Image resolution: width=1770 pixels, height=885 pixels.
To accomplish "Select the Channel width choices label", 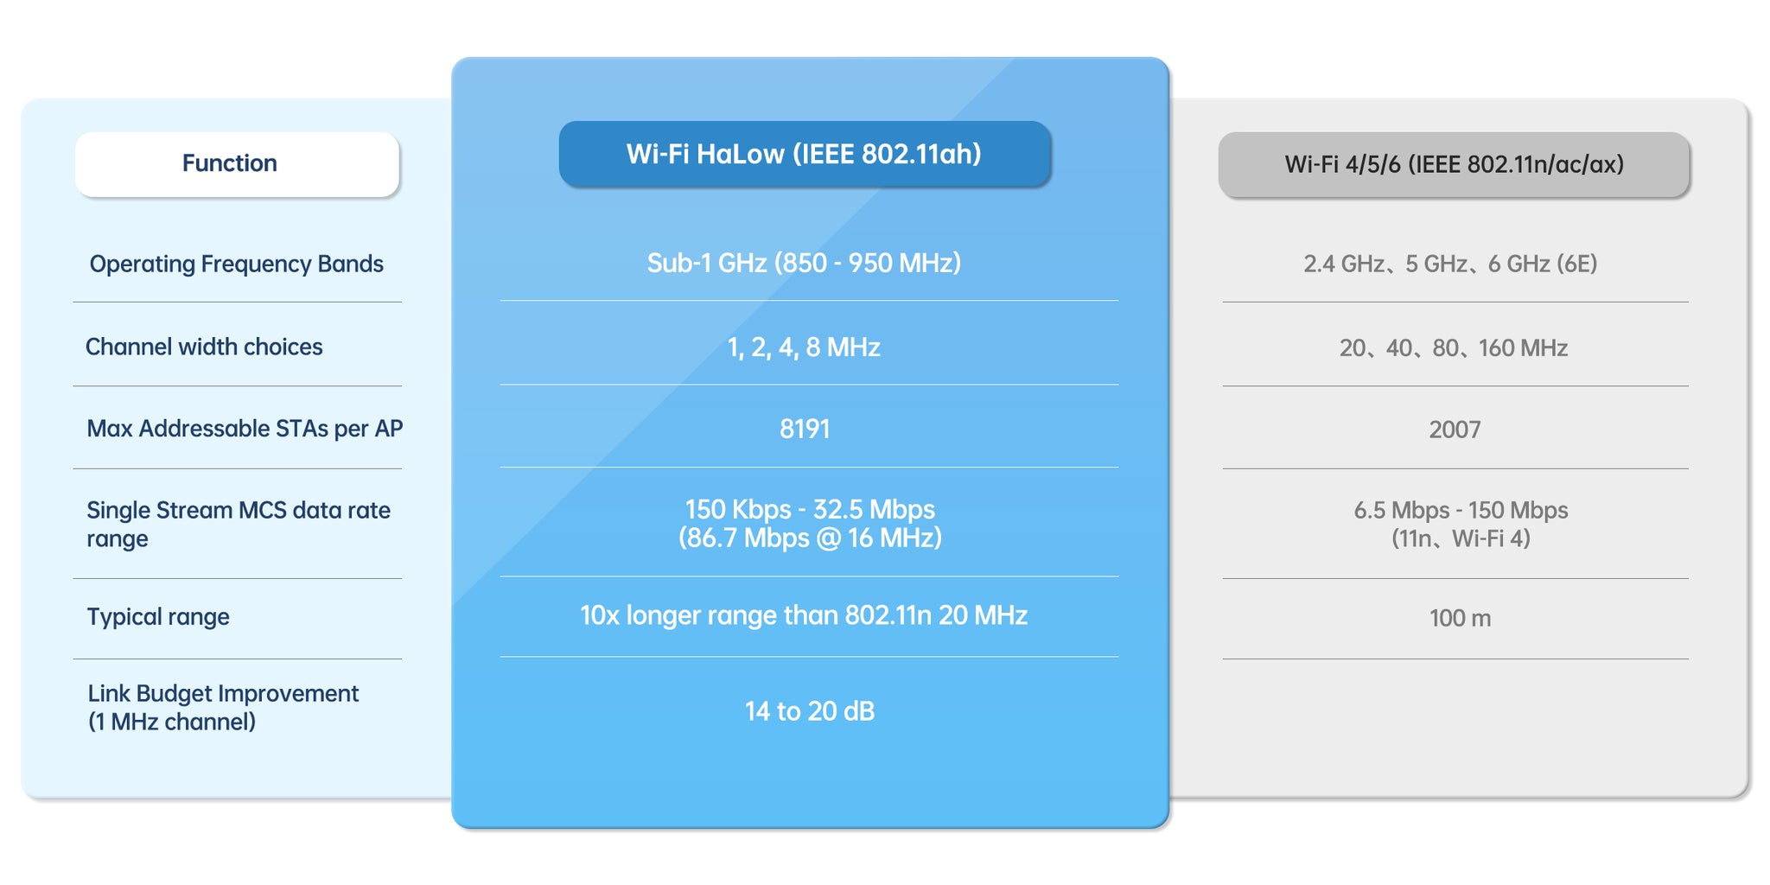I will [x=204, y=347].
